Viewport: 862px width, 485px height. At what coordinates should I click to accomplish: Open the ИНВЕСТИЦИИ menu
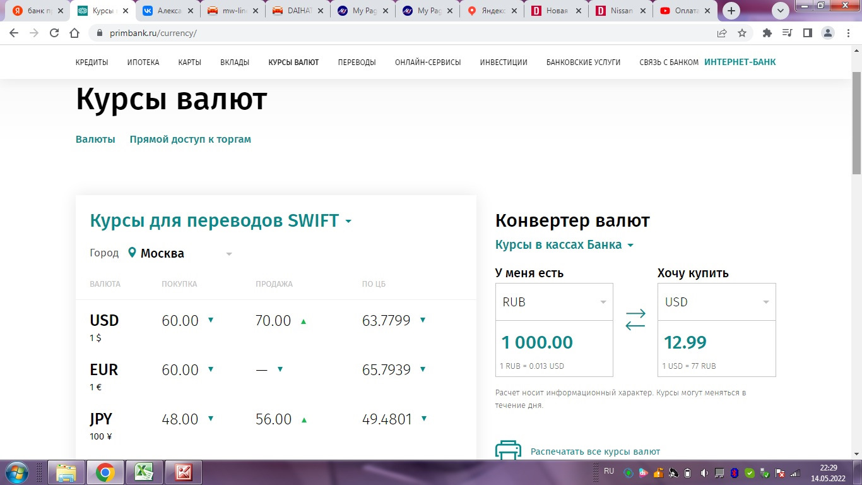504,62
